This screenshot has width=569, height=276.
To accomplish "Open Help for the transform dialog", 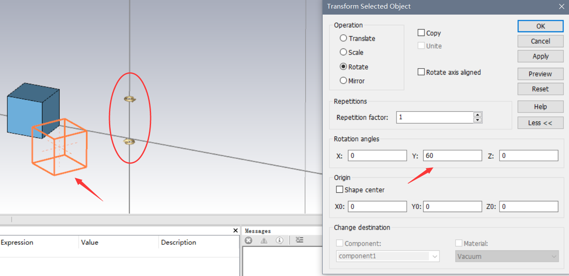I will pyautogui.click(x=540, y=106).
